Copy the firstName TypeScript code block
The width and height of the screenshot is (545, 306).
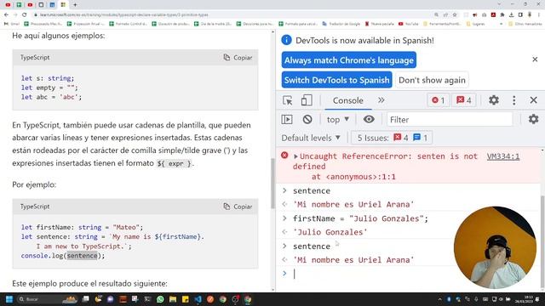(238, 207)
